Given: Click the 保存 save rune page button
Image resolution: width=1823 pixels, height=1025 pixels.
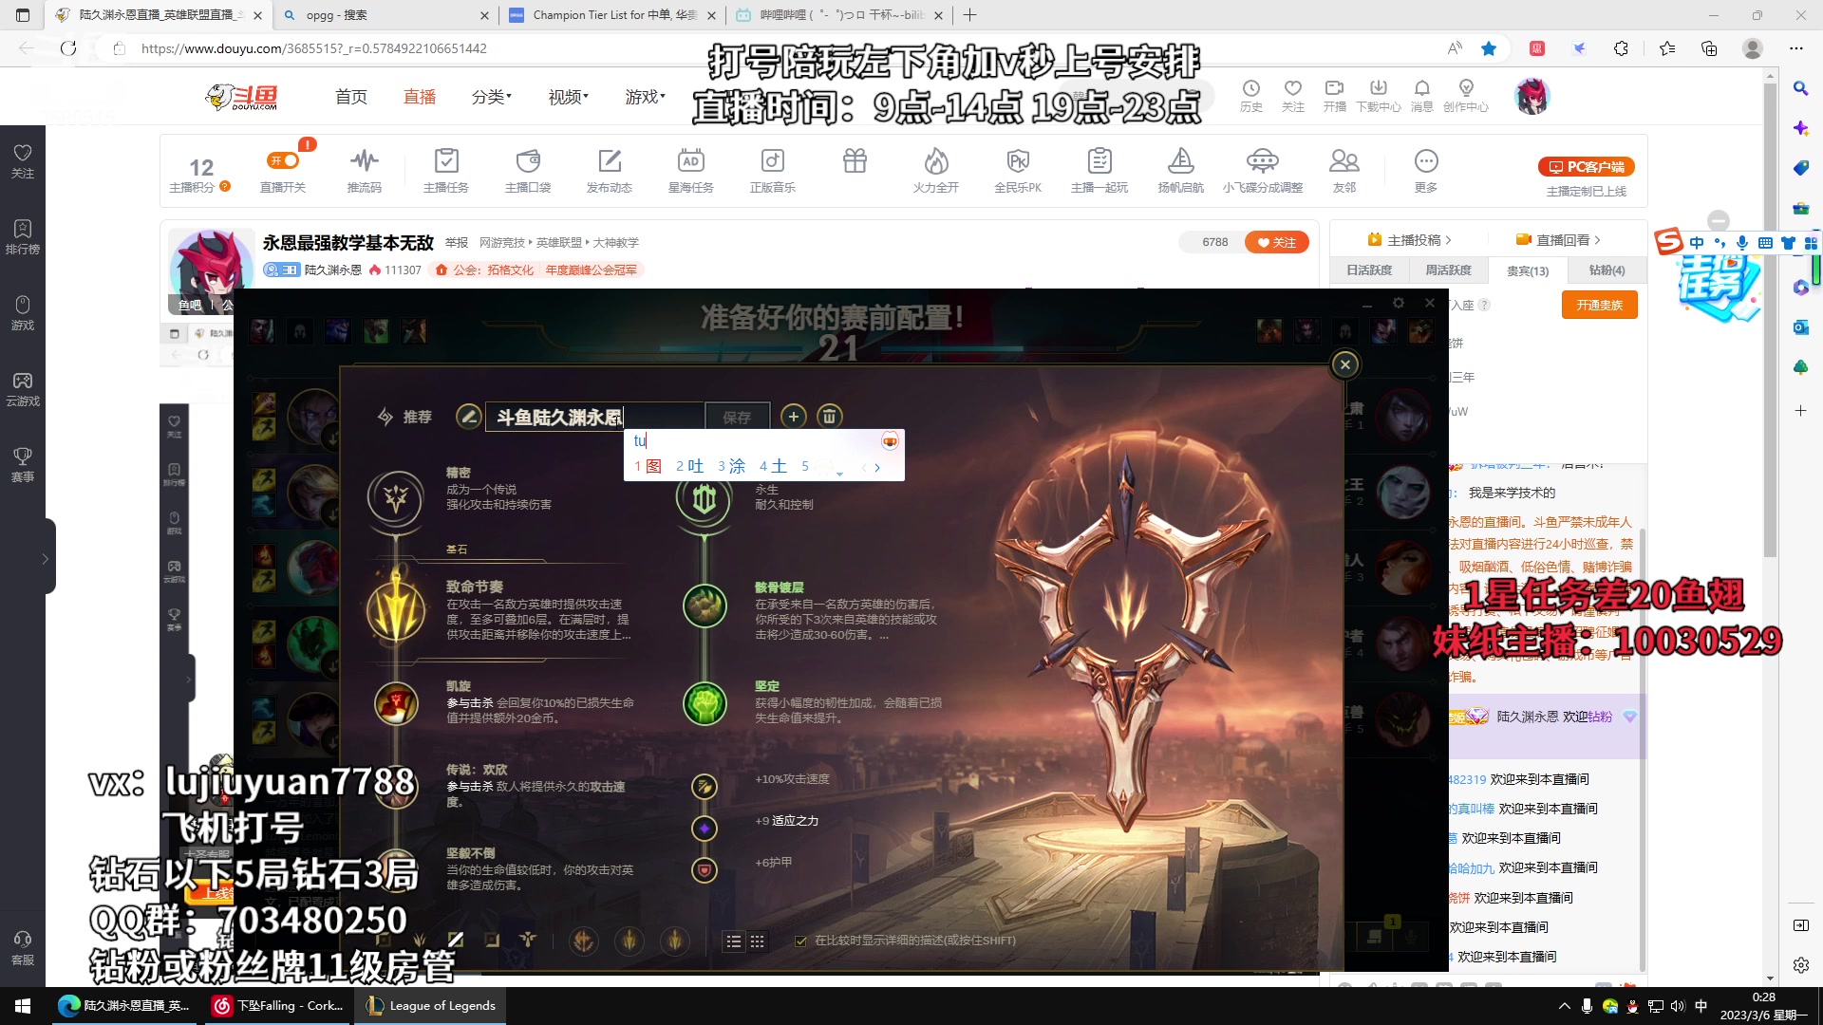Looking at the screenshot, I should (737, 417).
